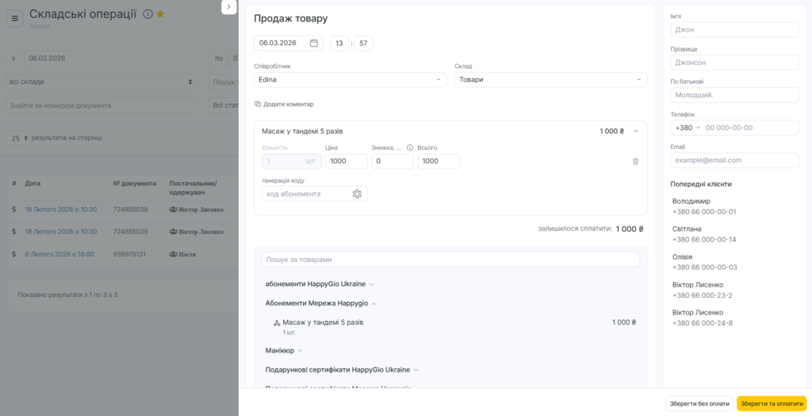The height and width of the screenshot is (416, 812).
Task: Click the favorite star icon
Action: [160, 14]
